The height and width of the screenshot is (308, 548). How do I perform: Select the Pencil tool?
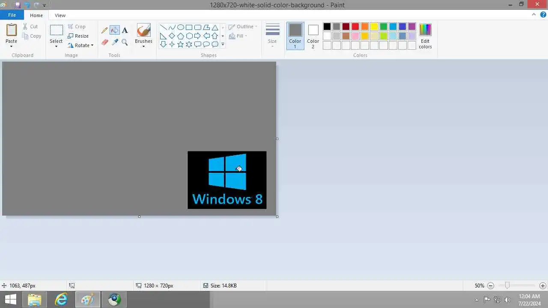(x=104, y=30)
